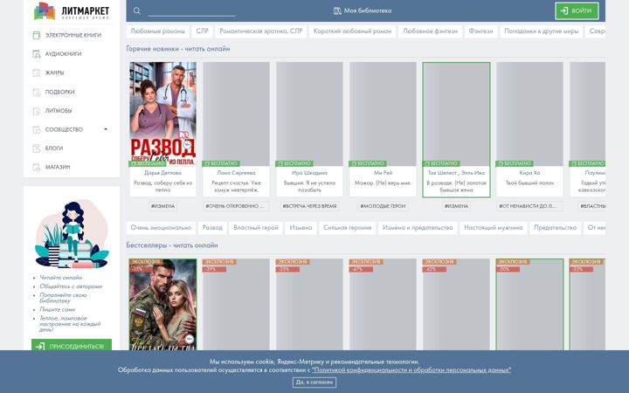Click the Литмобы sidebar icon

pos(36,111)
